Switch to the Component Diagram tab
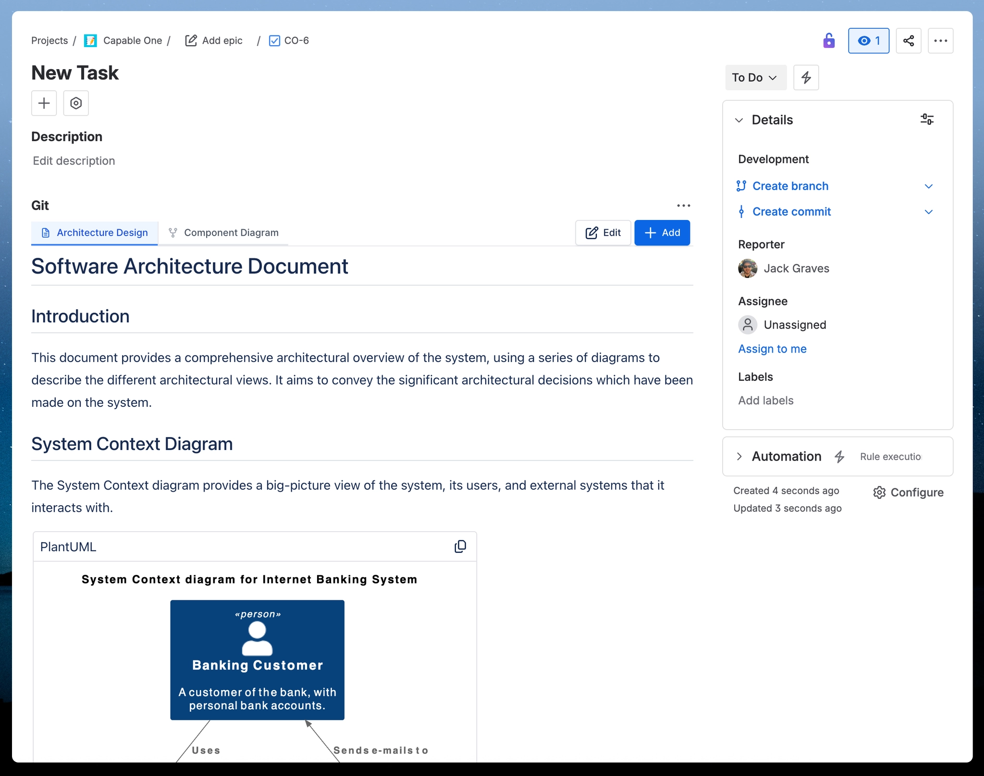 click(x=223, y=233)
